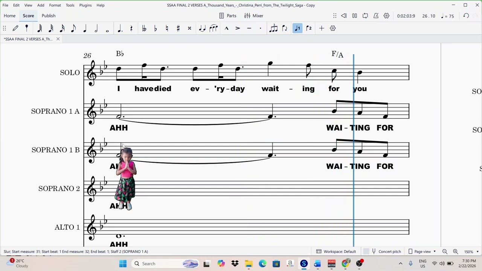Screen dimensions: 482x271
Task: Zoom in on the score
Action: pos(455,251)
